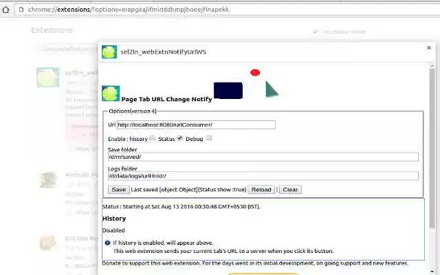Click the Load unpacked extension button
This screenshot has height=275, width=440.
67,49
